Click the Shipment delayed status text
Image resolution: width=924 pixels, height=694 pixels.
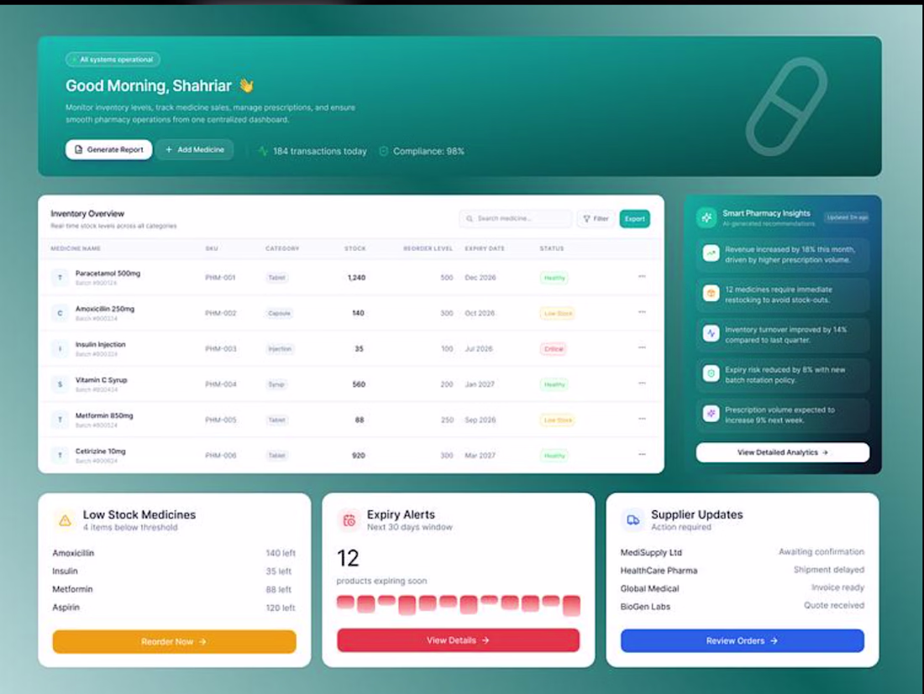pyautogui.click(x=829, y=570)
